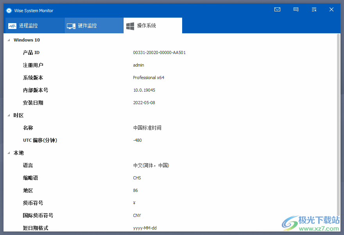
Task: Collapse the 本地 section
Action: [x=9, y=153]
